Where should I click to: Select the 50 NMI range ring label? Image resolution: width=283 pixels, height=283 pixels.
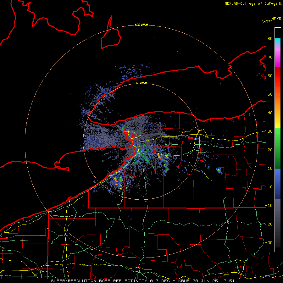coord(141,83)
